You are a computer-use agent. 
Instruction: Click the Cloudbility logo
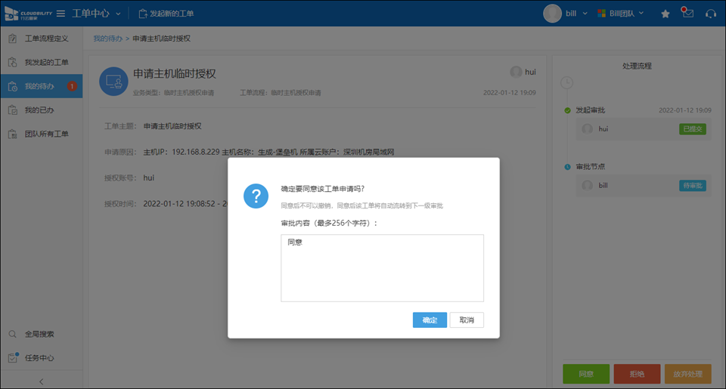28,14
